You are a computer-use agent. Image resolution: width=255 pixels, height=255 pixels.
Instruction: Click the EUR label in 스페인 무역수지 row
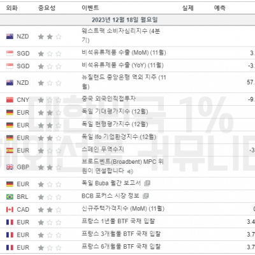point(23,150)
